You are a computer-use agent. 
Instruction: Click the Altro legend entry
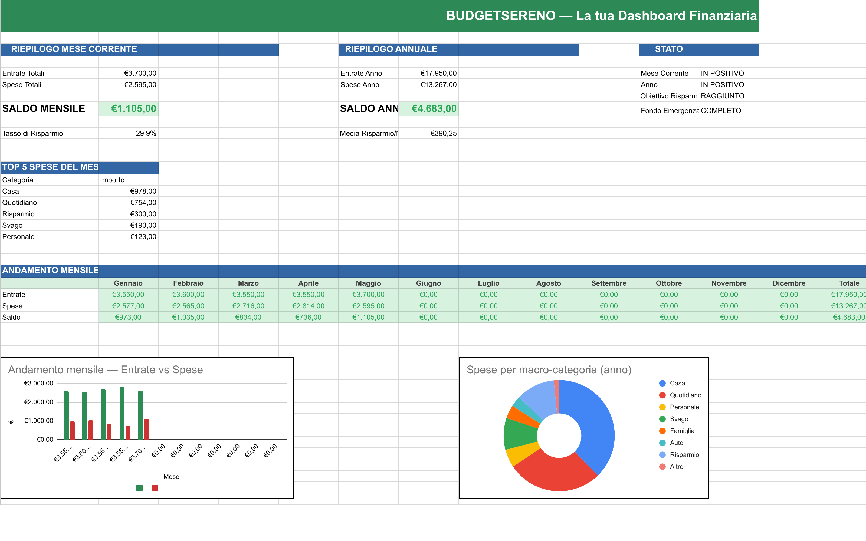click(x=671, y=467)
